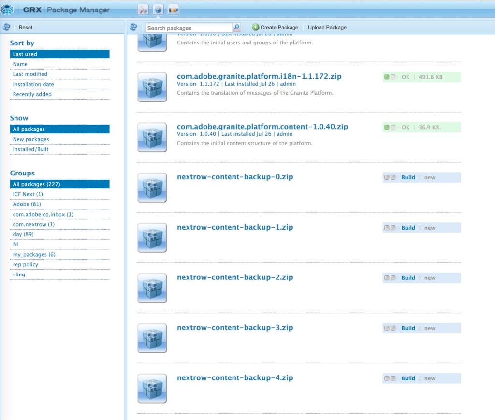
Task: Click the platform.content-1.0.40 package cube icon
Action: pos(152,137)
